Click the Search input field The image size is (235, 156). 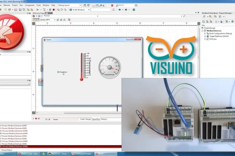(x=126, y=5)
